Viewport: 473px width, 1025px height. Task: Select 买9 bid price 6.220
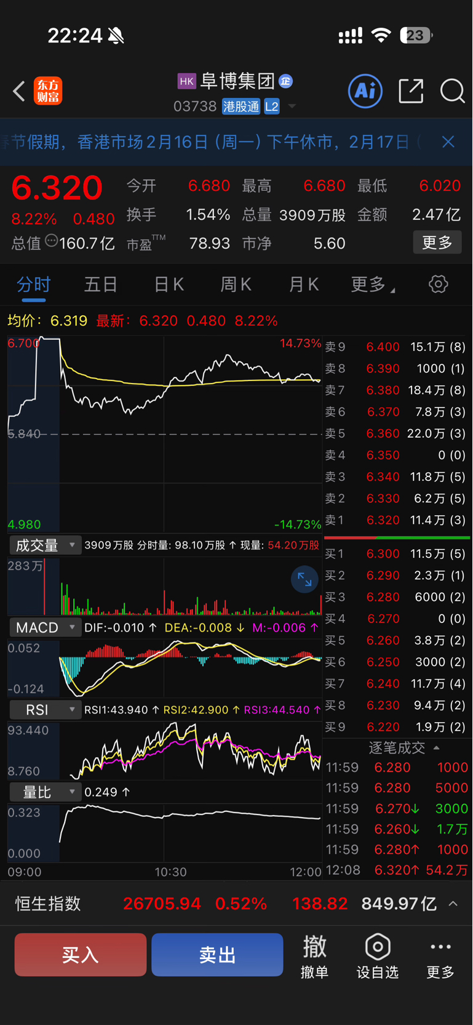tap(397, 727)
